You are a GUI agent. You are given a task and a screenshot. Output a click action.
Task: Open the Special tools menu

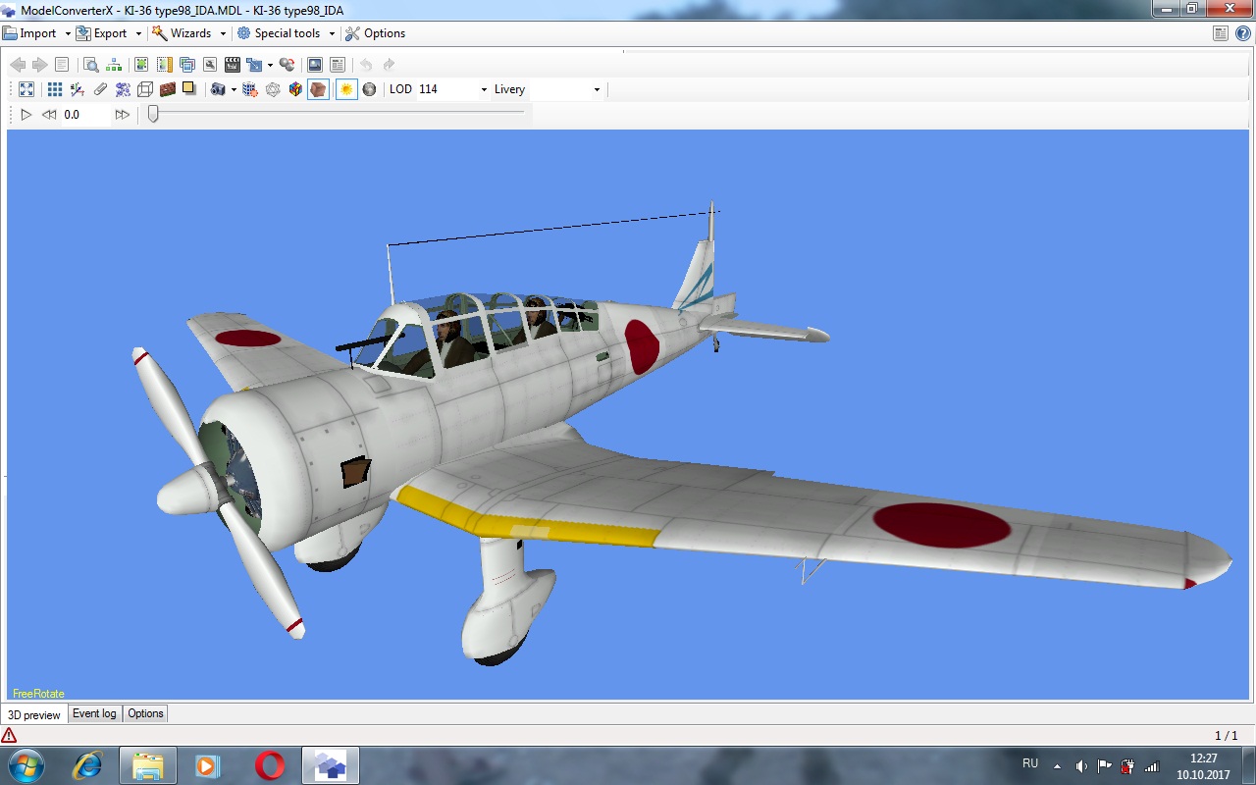tap(286, 33)
